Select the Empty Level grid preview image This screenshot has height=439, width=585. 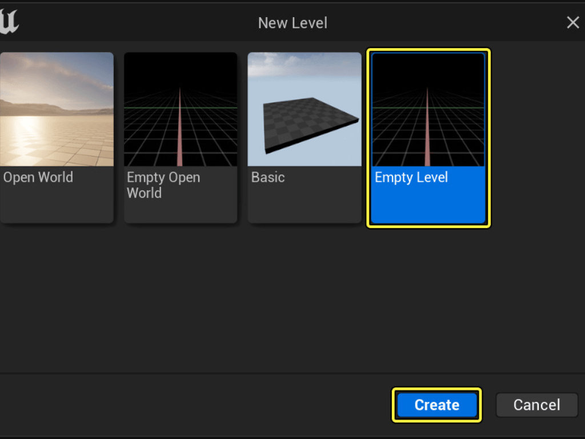pos(428,109)
